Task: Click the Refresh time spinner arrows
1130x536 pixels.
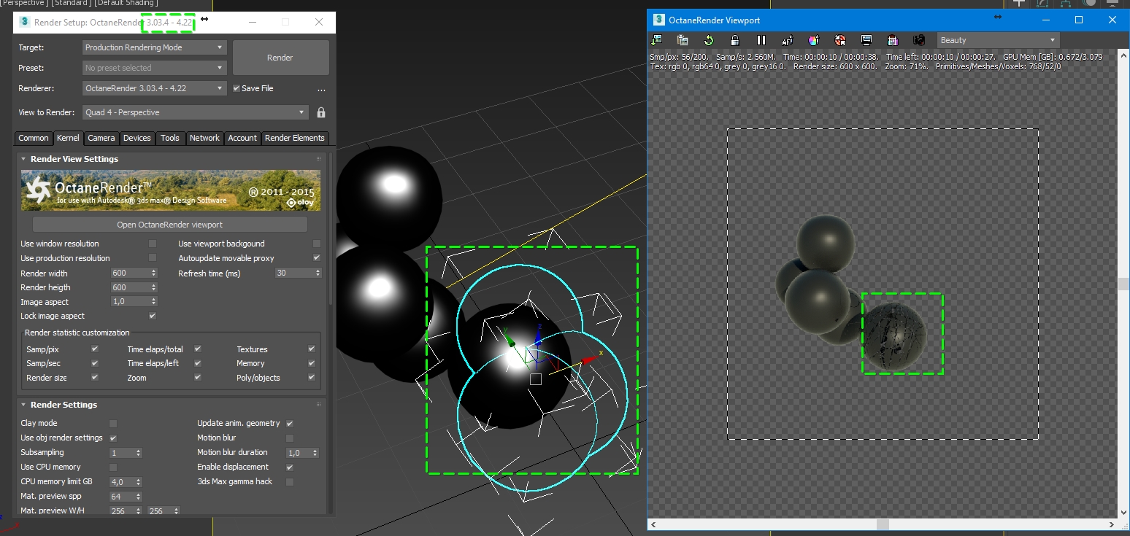Action: point(318,273)
